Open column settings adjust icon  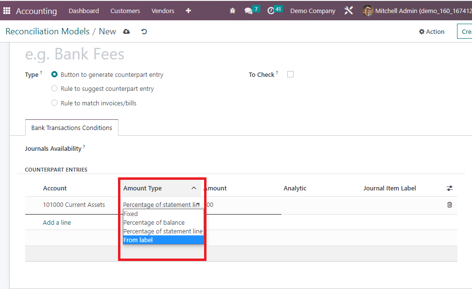tap(449, 188)
